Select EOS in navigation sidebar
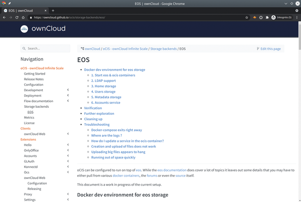The width and height of the screenshot is (301, 202). 30,112
